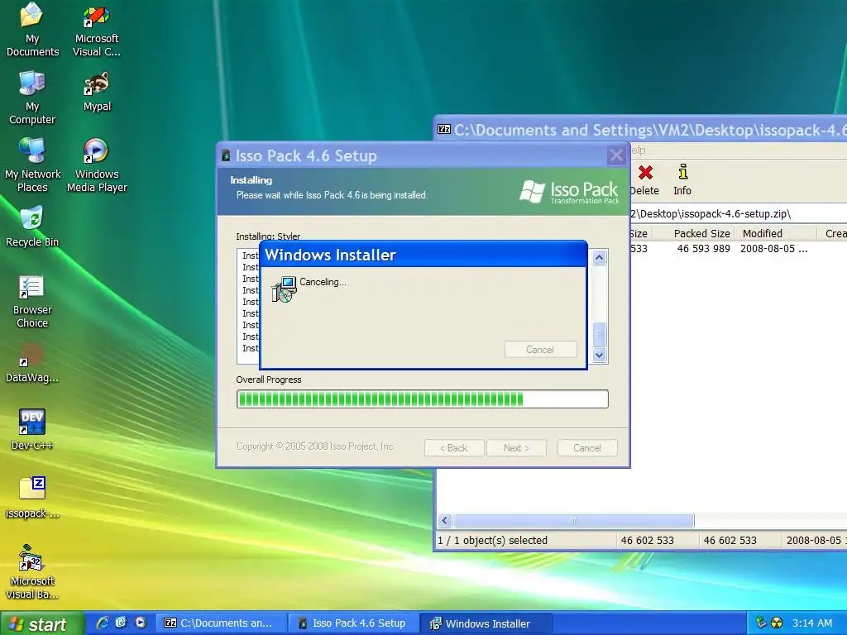Switch to Isso Pack 4.6 Setup taskbar button
Image resolution: width=847 pixels, height=635 pixels.
(353, 623)
